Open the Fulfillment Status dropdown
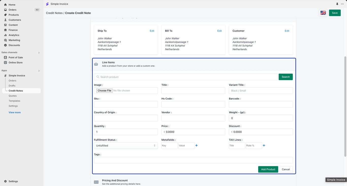 126,146
